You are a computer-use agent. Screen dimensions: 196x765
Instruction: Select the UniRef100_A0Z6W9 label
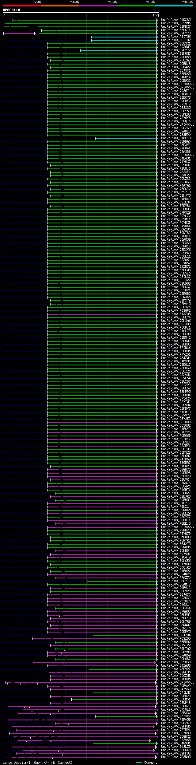pos(176,47)
